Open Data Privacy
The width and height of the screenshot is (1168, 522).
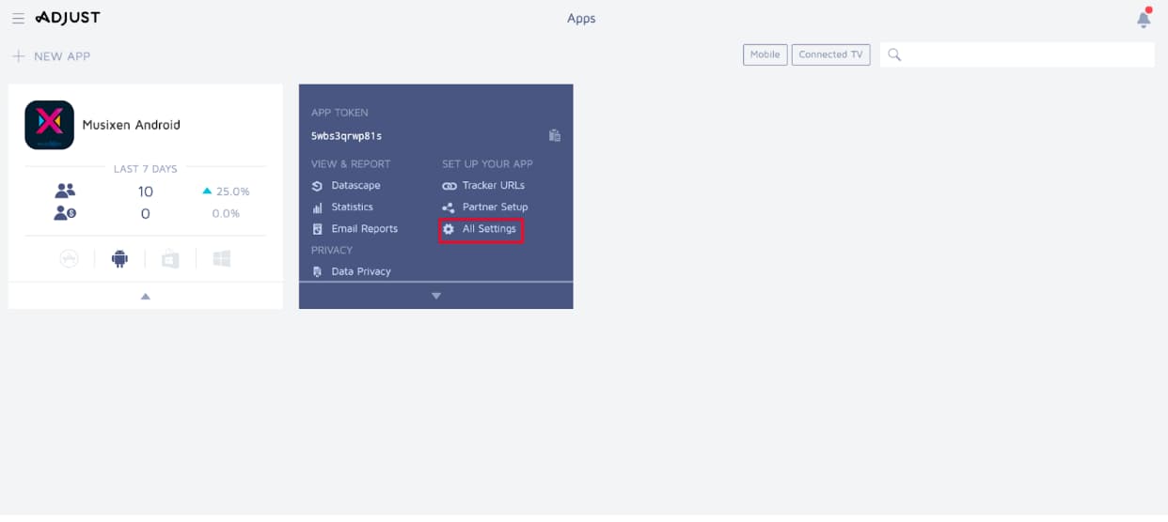coord(360,271)
